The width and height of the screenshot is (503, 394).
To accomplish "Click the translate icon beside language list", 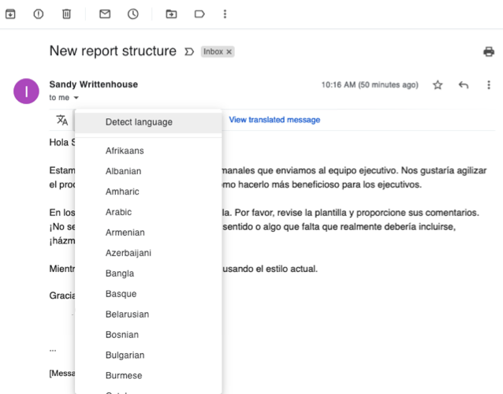I will click(61, 120).
